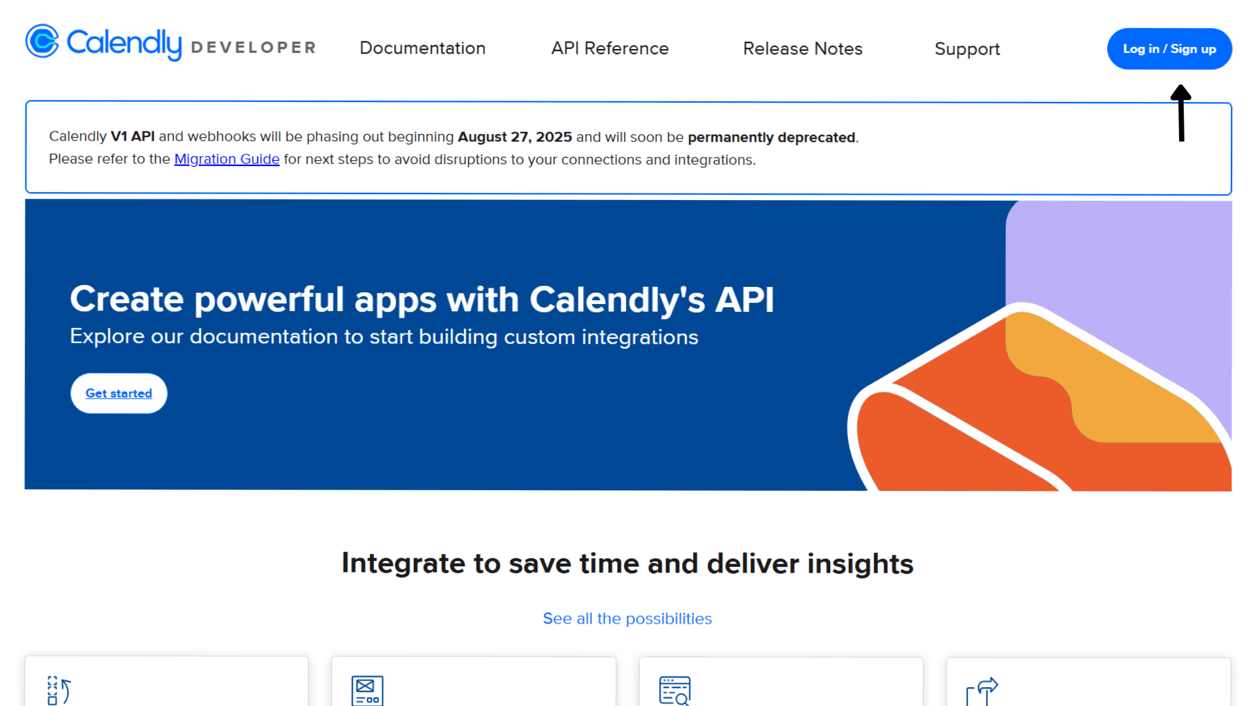Open the Support navigation item
The height and width of the screenshot is (706, 1255).
(967, 49)
